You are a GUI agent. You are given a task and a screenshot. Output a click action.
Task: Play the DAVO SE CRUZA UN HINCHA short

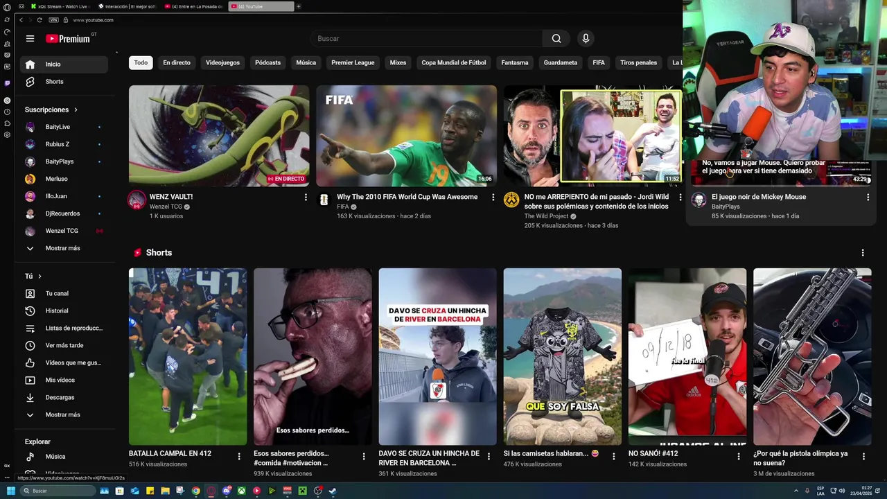point(437,356)
